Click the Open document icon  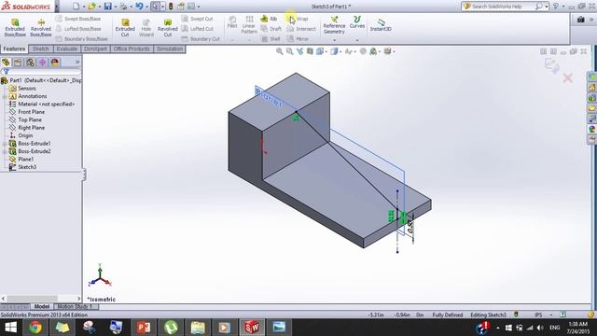point(91,7)
